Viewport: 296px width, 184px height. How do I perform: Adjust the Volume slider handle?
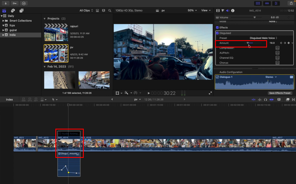pos(254,17)
